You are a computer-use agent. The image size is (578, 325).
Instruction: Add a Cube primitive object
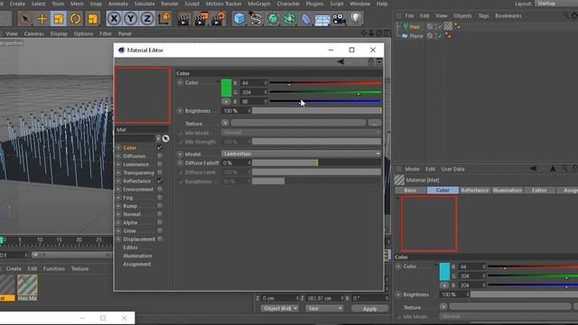tap(239, 18)
